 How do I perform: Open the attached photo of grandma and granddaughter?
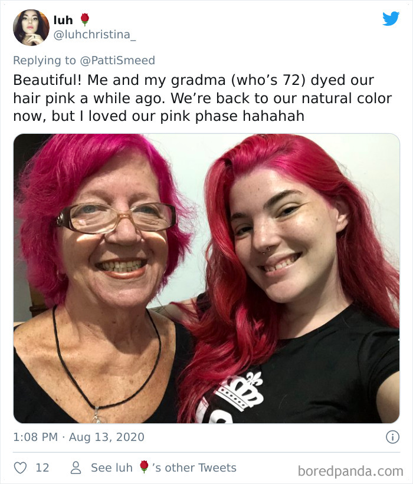[206, 277]
